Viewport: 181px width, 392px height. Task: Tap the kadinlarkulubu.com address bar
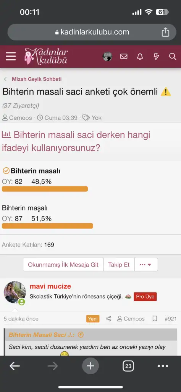click(92, 32)
